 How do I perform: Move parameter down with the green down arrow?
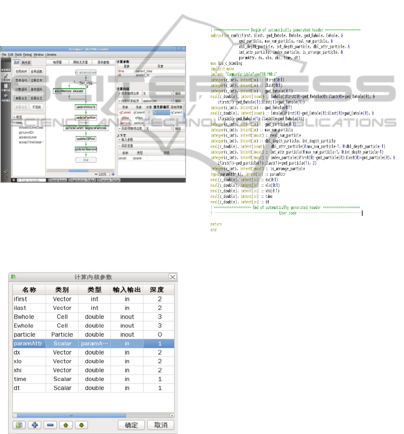pos(81,425)
